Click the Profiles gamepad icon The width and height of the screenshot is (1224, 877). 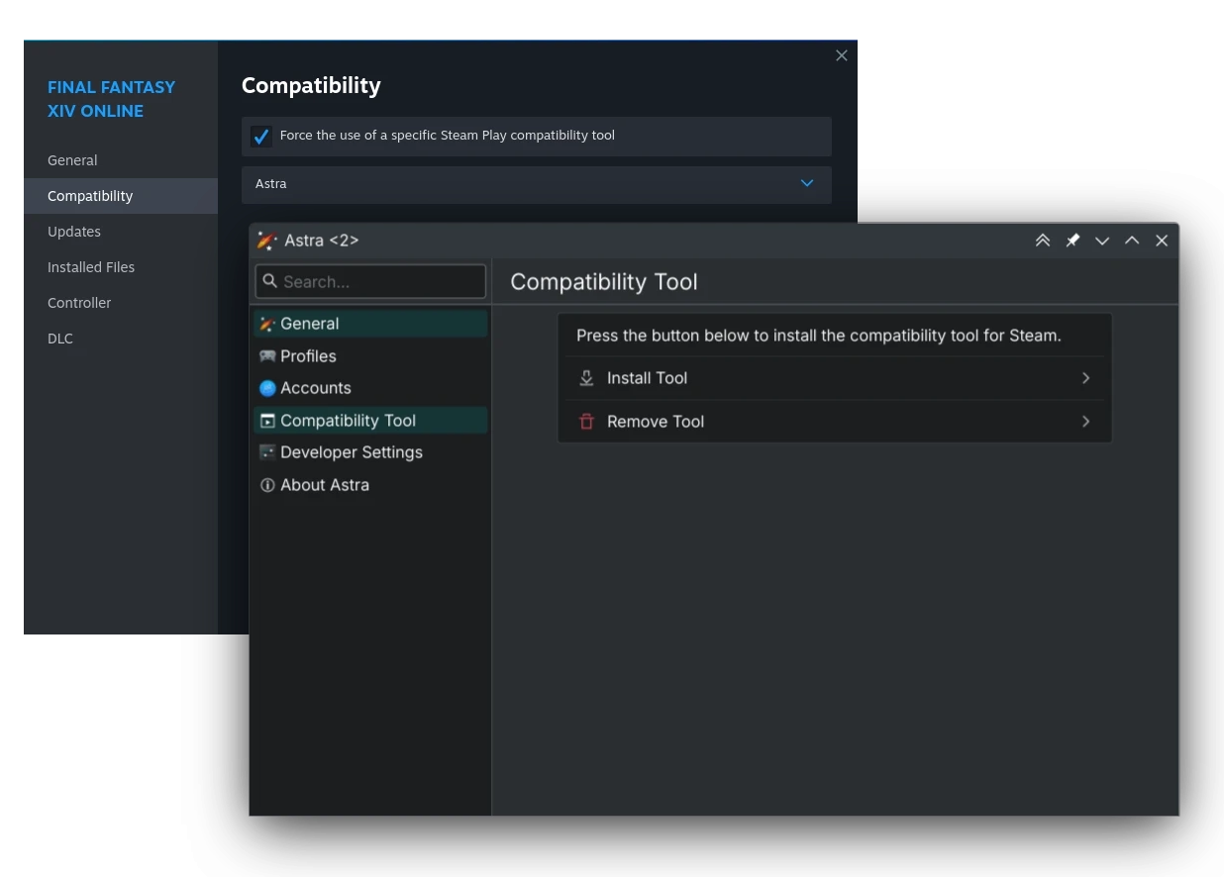point(267,356)
